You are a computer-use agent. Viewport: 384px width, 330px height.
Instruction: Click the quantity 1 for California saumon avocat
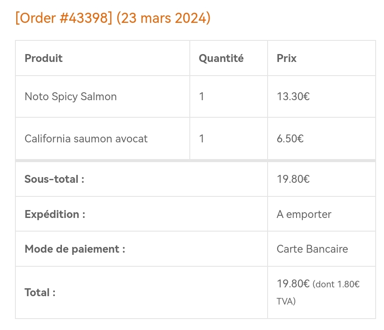[x=202, y=139]
